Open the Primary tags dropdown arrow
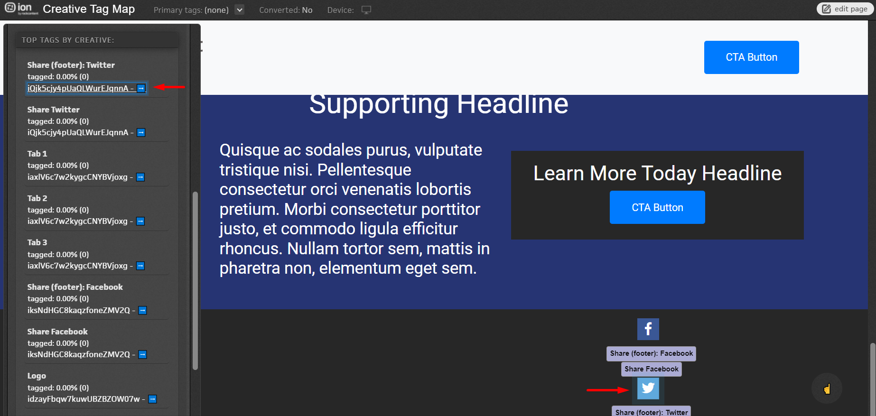876x416 pixels. (240, 9)
